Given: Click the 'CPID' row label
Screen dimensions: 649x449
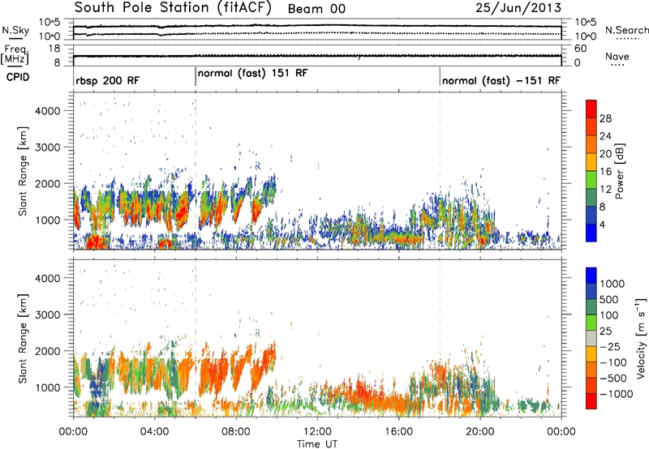Looking at the screenshot, I should coord(18,77).
